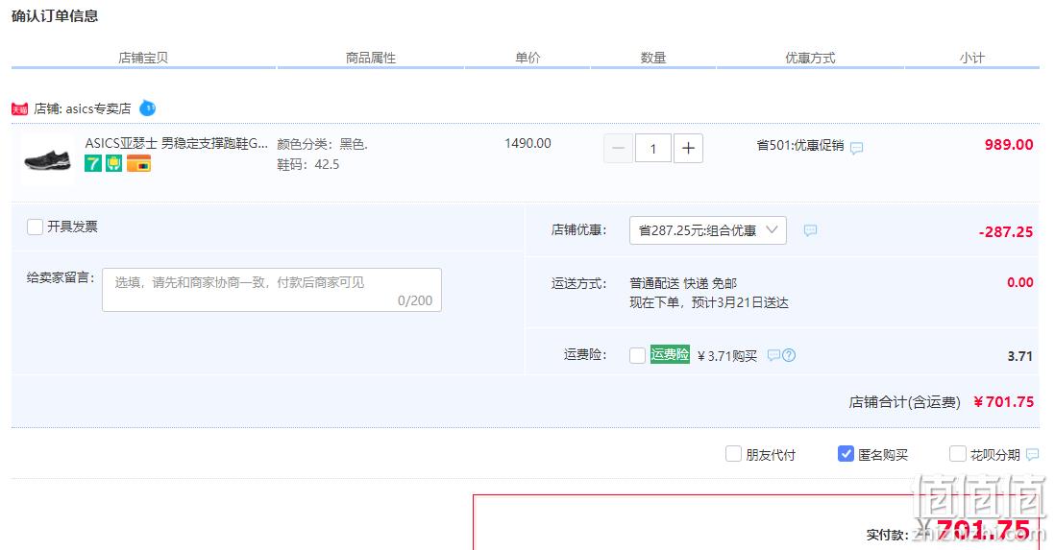Click the ¥3.71购买 insurance price text
Viewport: 1055px width, 550px height.
tap(727, 356)
